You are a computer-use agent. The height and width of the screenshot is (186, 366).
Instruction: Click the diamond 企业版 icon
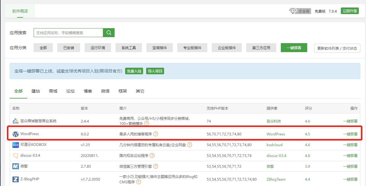(x=292, y=11)
